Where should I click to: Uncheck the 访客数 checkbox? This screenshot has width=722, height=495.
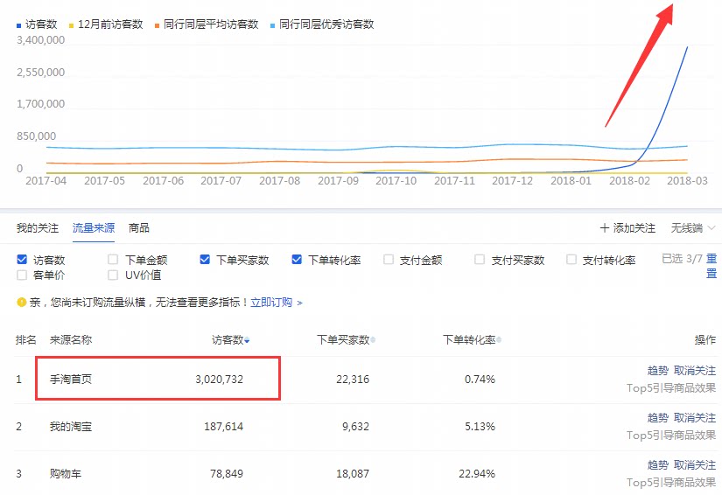(x=22, y=260)
